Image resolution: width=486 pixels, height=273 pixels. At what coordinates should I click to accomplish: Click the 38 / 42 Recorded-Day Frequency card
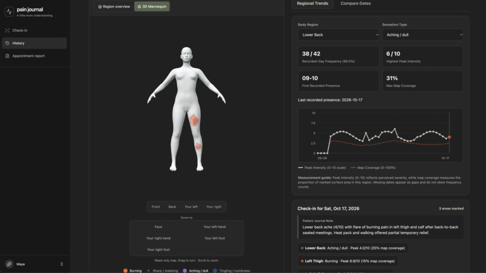point(338,57)
